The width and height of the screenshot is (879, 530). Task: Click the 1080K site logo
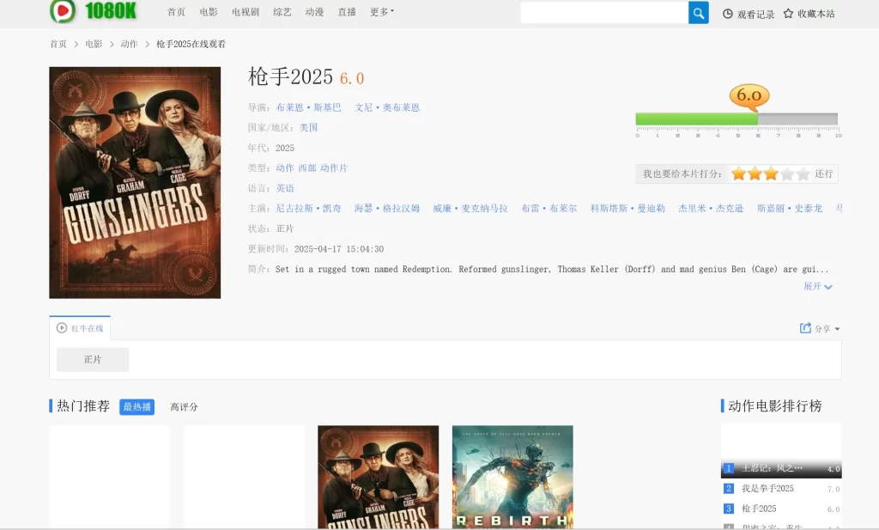coord(94,11)
